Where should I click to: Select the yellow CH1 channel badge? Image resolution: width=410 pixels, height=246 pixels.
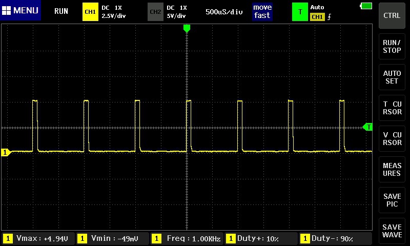(90, 12)
